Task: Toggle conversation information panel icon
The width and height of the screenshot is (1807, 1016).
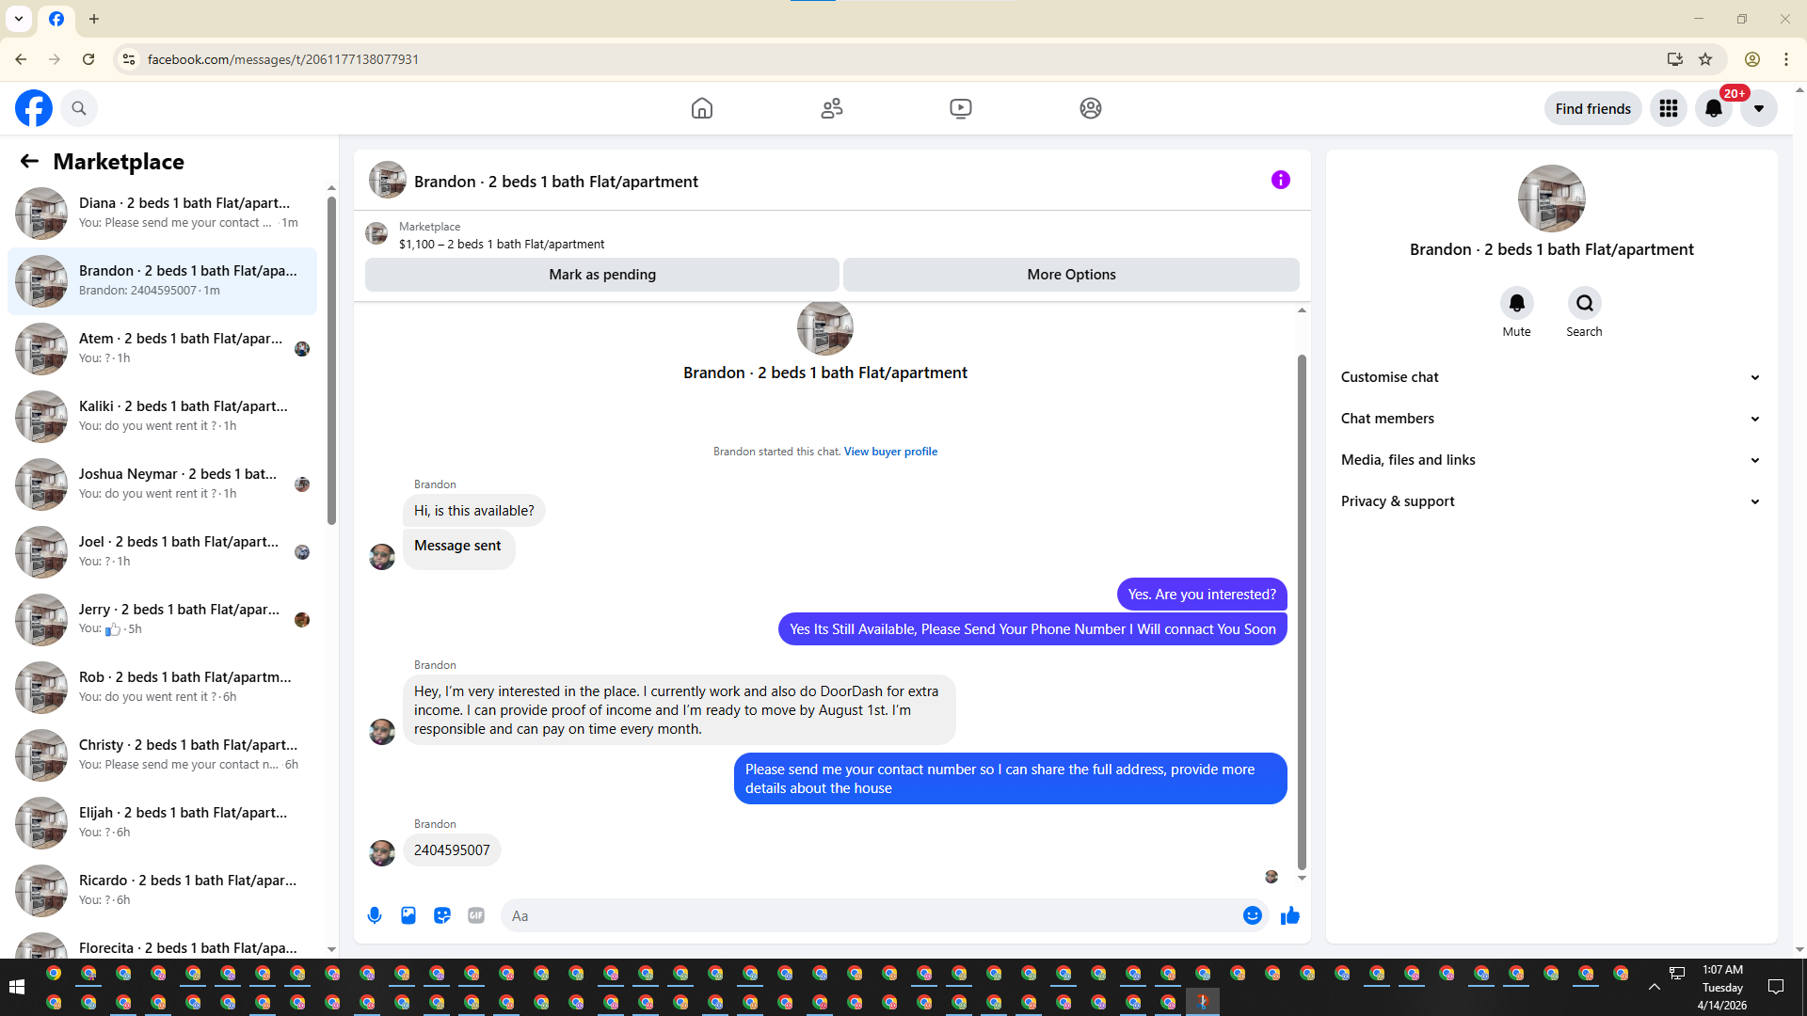Action: click(x=1280, y=180)
